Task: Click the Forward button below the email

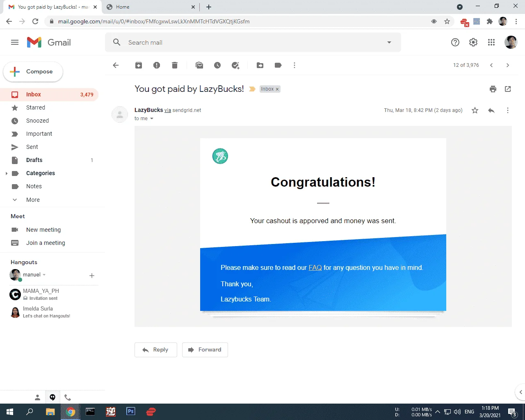Action: 205,350
